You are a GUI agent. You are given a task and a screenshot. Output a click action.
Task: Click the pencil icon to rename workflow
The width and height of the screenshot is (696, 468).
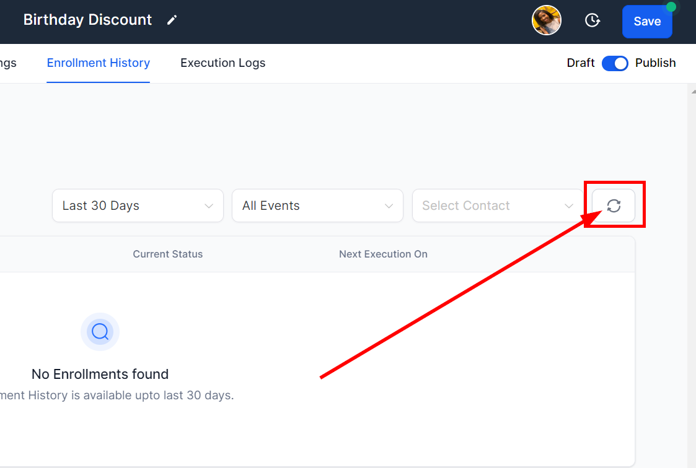(172, 20)
